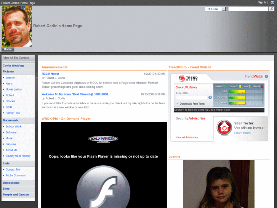277x208 pixels.
Task: Open Resume link
Action: coord(11,144)
